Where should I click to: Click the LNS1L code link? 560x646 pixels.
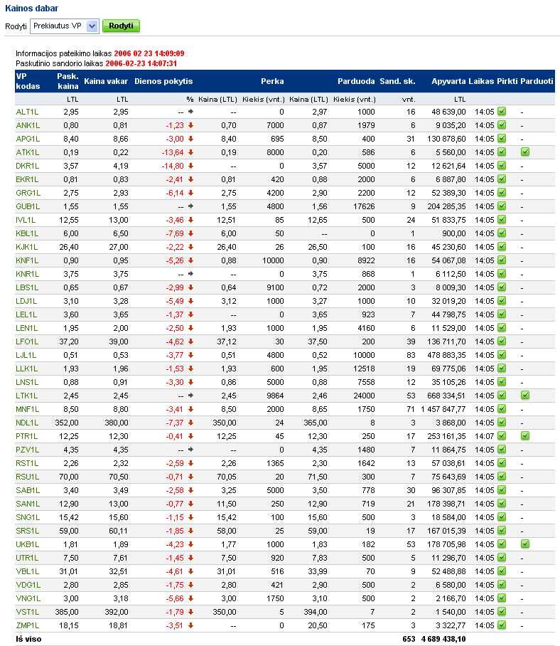click(x=27, y=382)
